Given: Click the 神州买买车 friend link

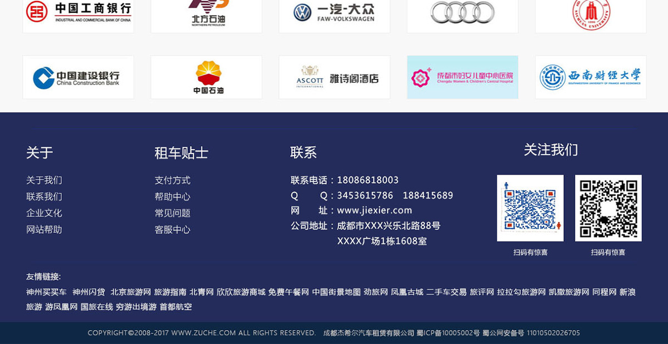Looking at the screenshot, I should click(x=46, y=292).
